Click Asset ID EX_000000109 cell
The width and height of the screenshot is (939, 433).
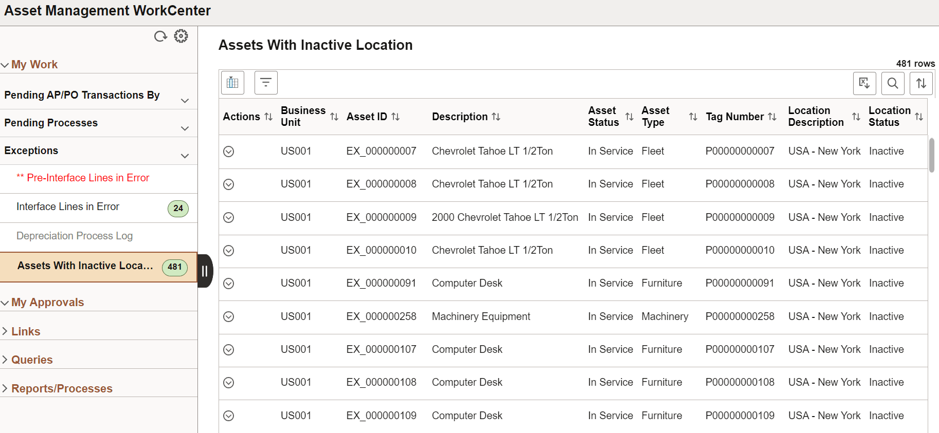(381, 416)
